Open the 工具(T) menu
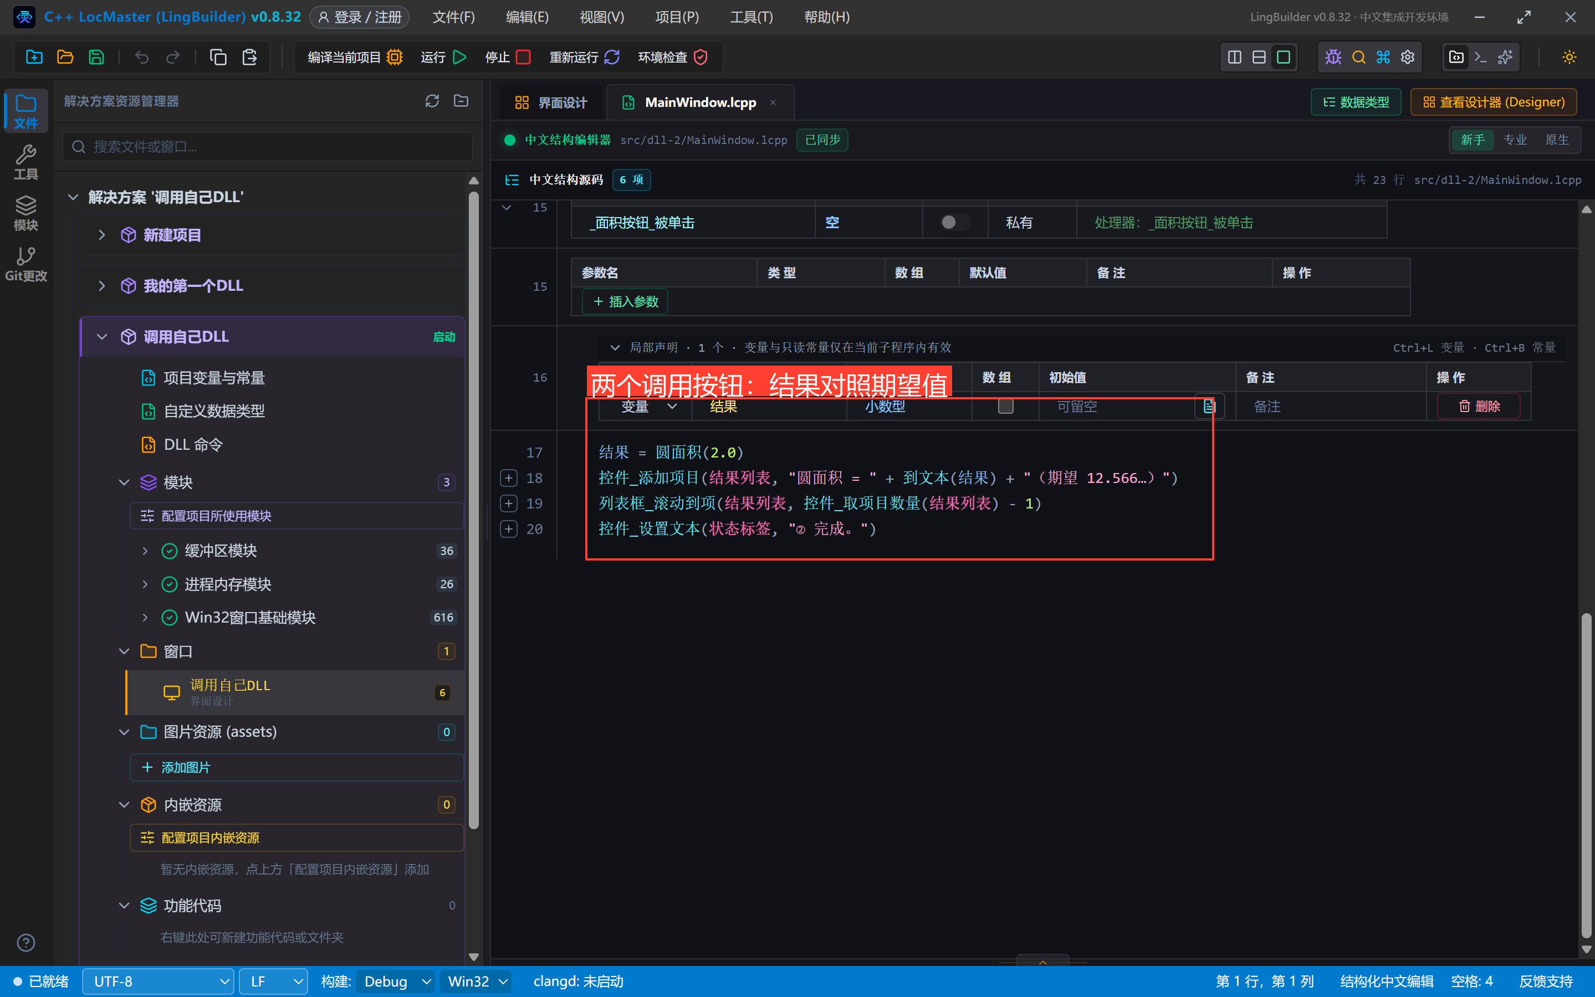This screenshot has height=997, width=1595. click(x=752, y=17)
